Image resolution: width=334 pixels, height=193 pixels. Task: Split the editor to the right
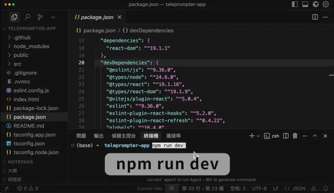[x=315, y=17]
